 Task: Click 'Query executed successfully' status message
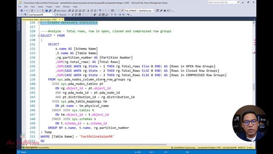coord(37,148)
